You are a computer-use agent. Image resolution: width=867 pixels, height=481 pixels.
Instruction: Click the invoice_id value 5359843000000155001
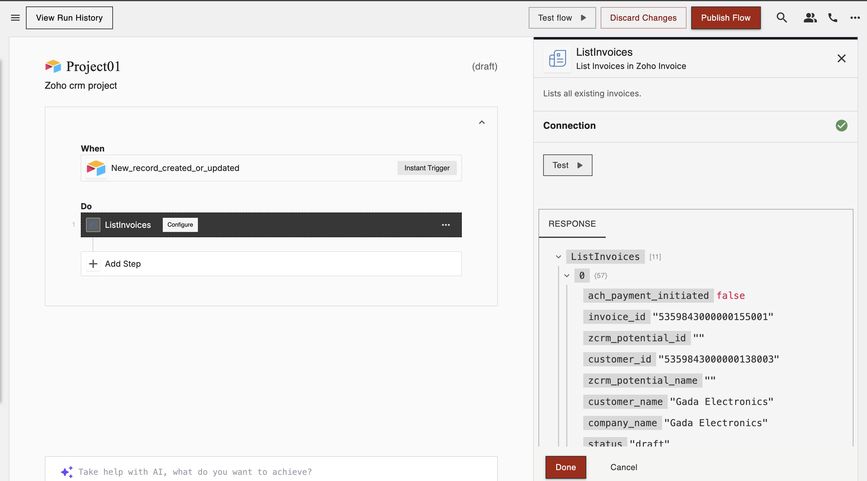click(713, 317)
